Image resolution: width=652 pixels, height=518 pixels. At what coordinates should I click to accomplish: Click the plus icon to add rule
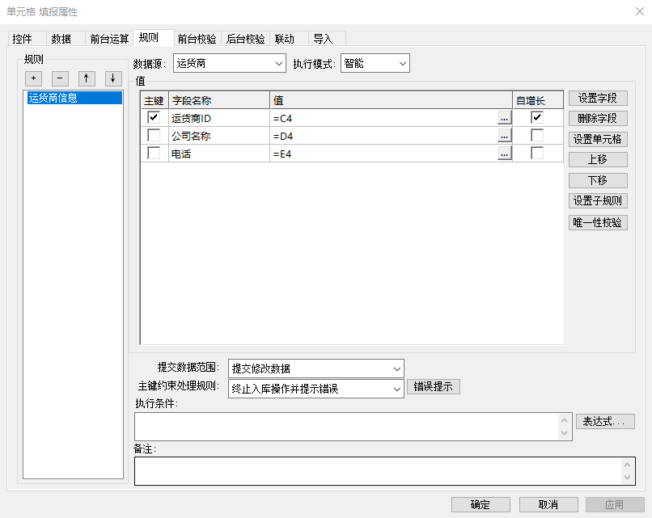pos(34,78)
